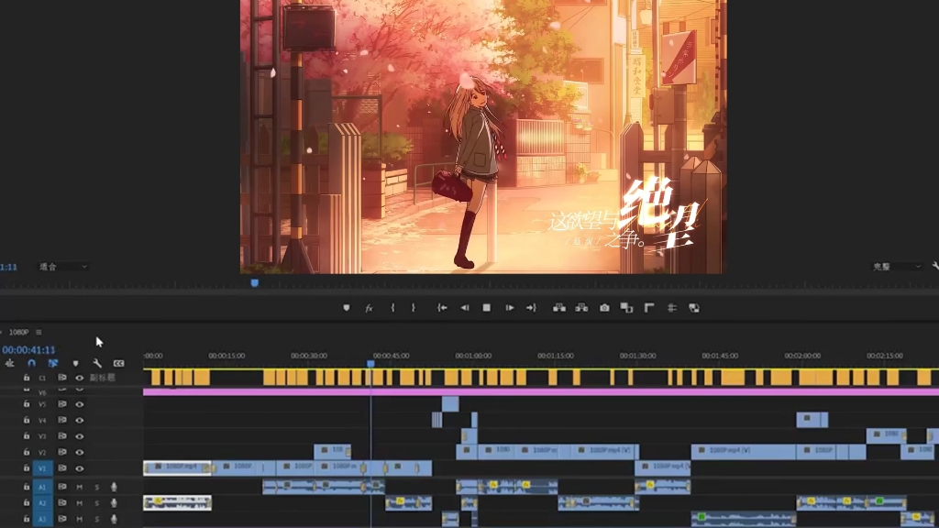Toggle A2 track targeting

tap(42, 503)
